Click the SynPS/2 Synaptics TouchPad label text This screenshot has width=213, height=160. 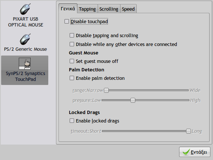(x=25, y=76)
